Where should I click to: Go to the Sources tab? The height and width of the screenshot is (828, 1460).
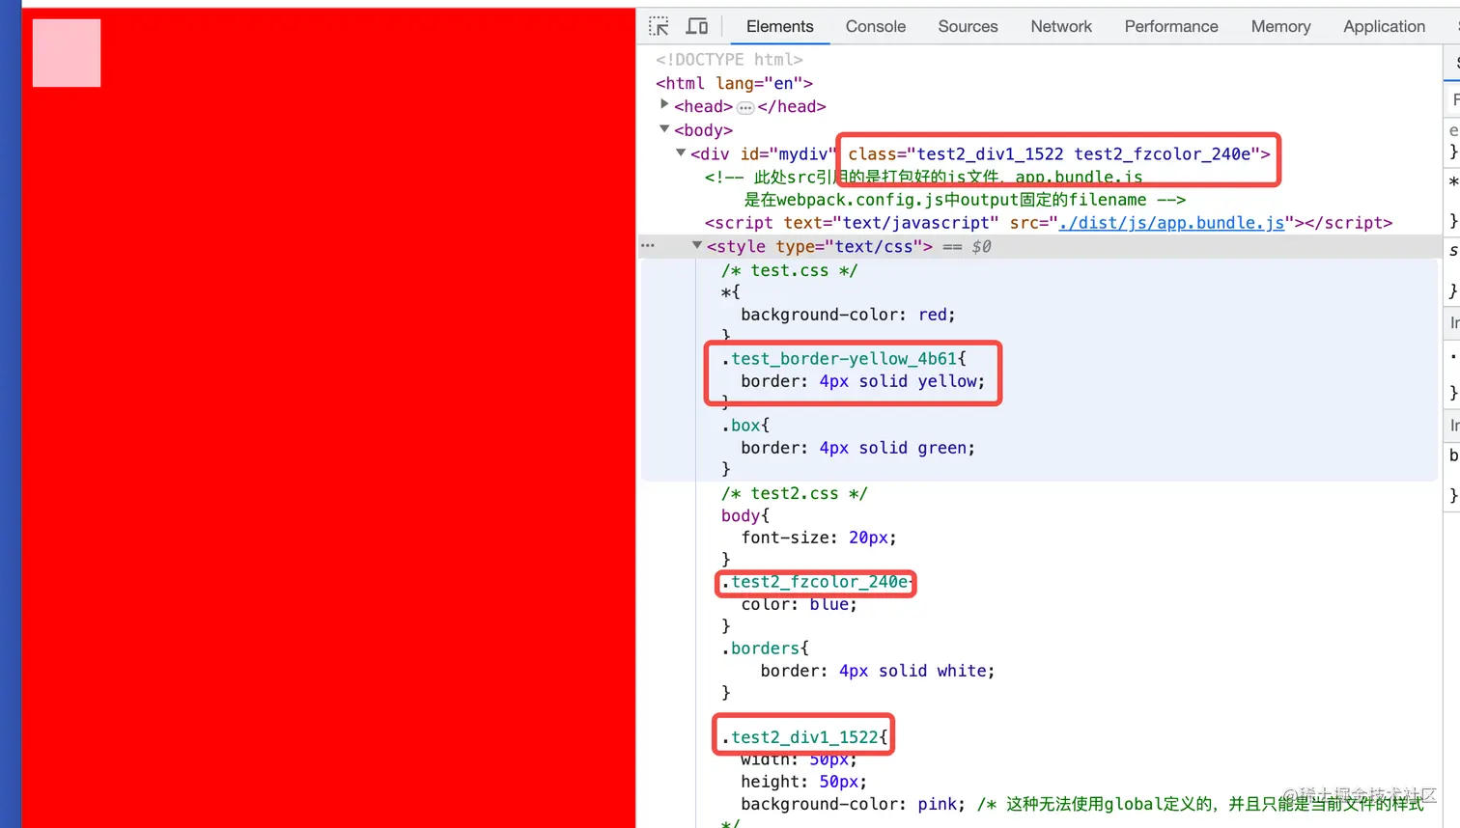[x=968, y=26]
